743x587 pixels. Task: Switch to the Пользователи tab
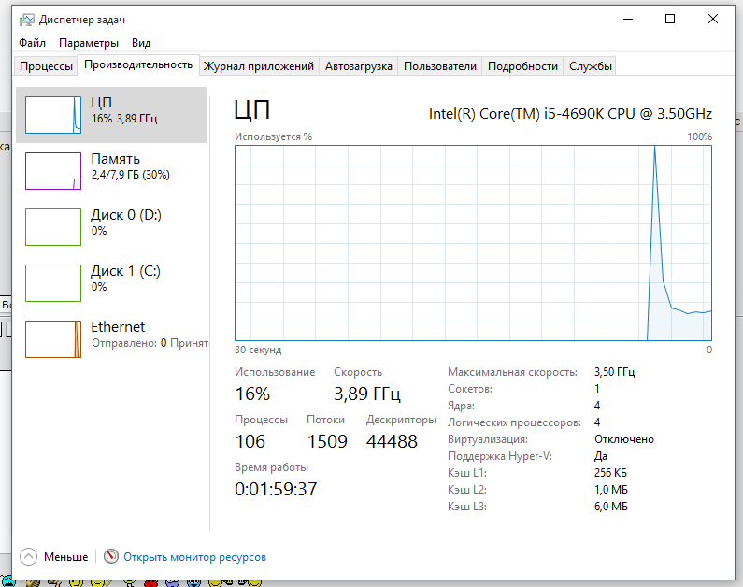(440, 66)
